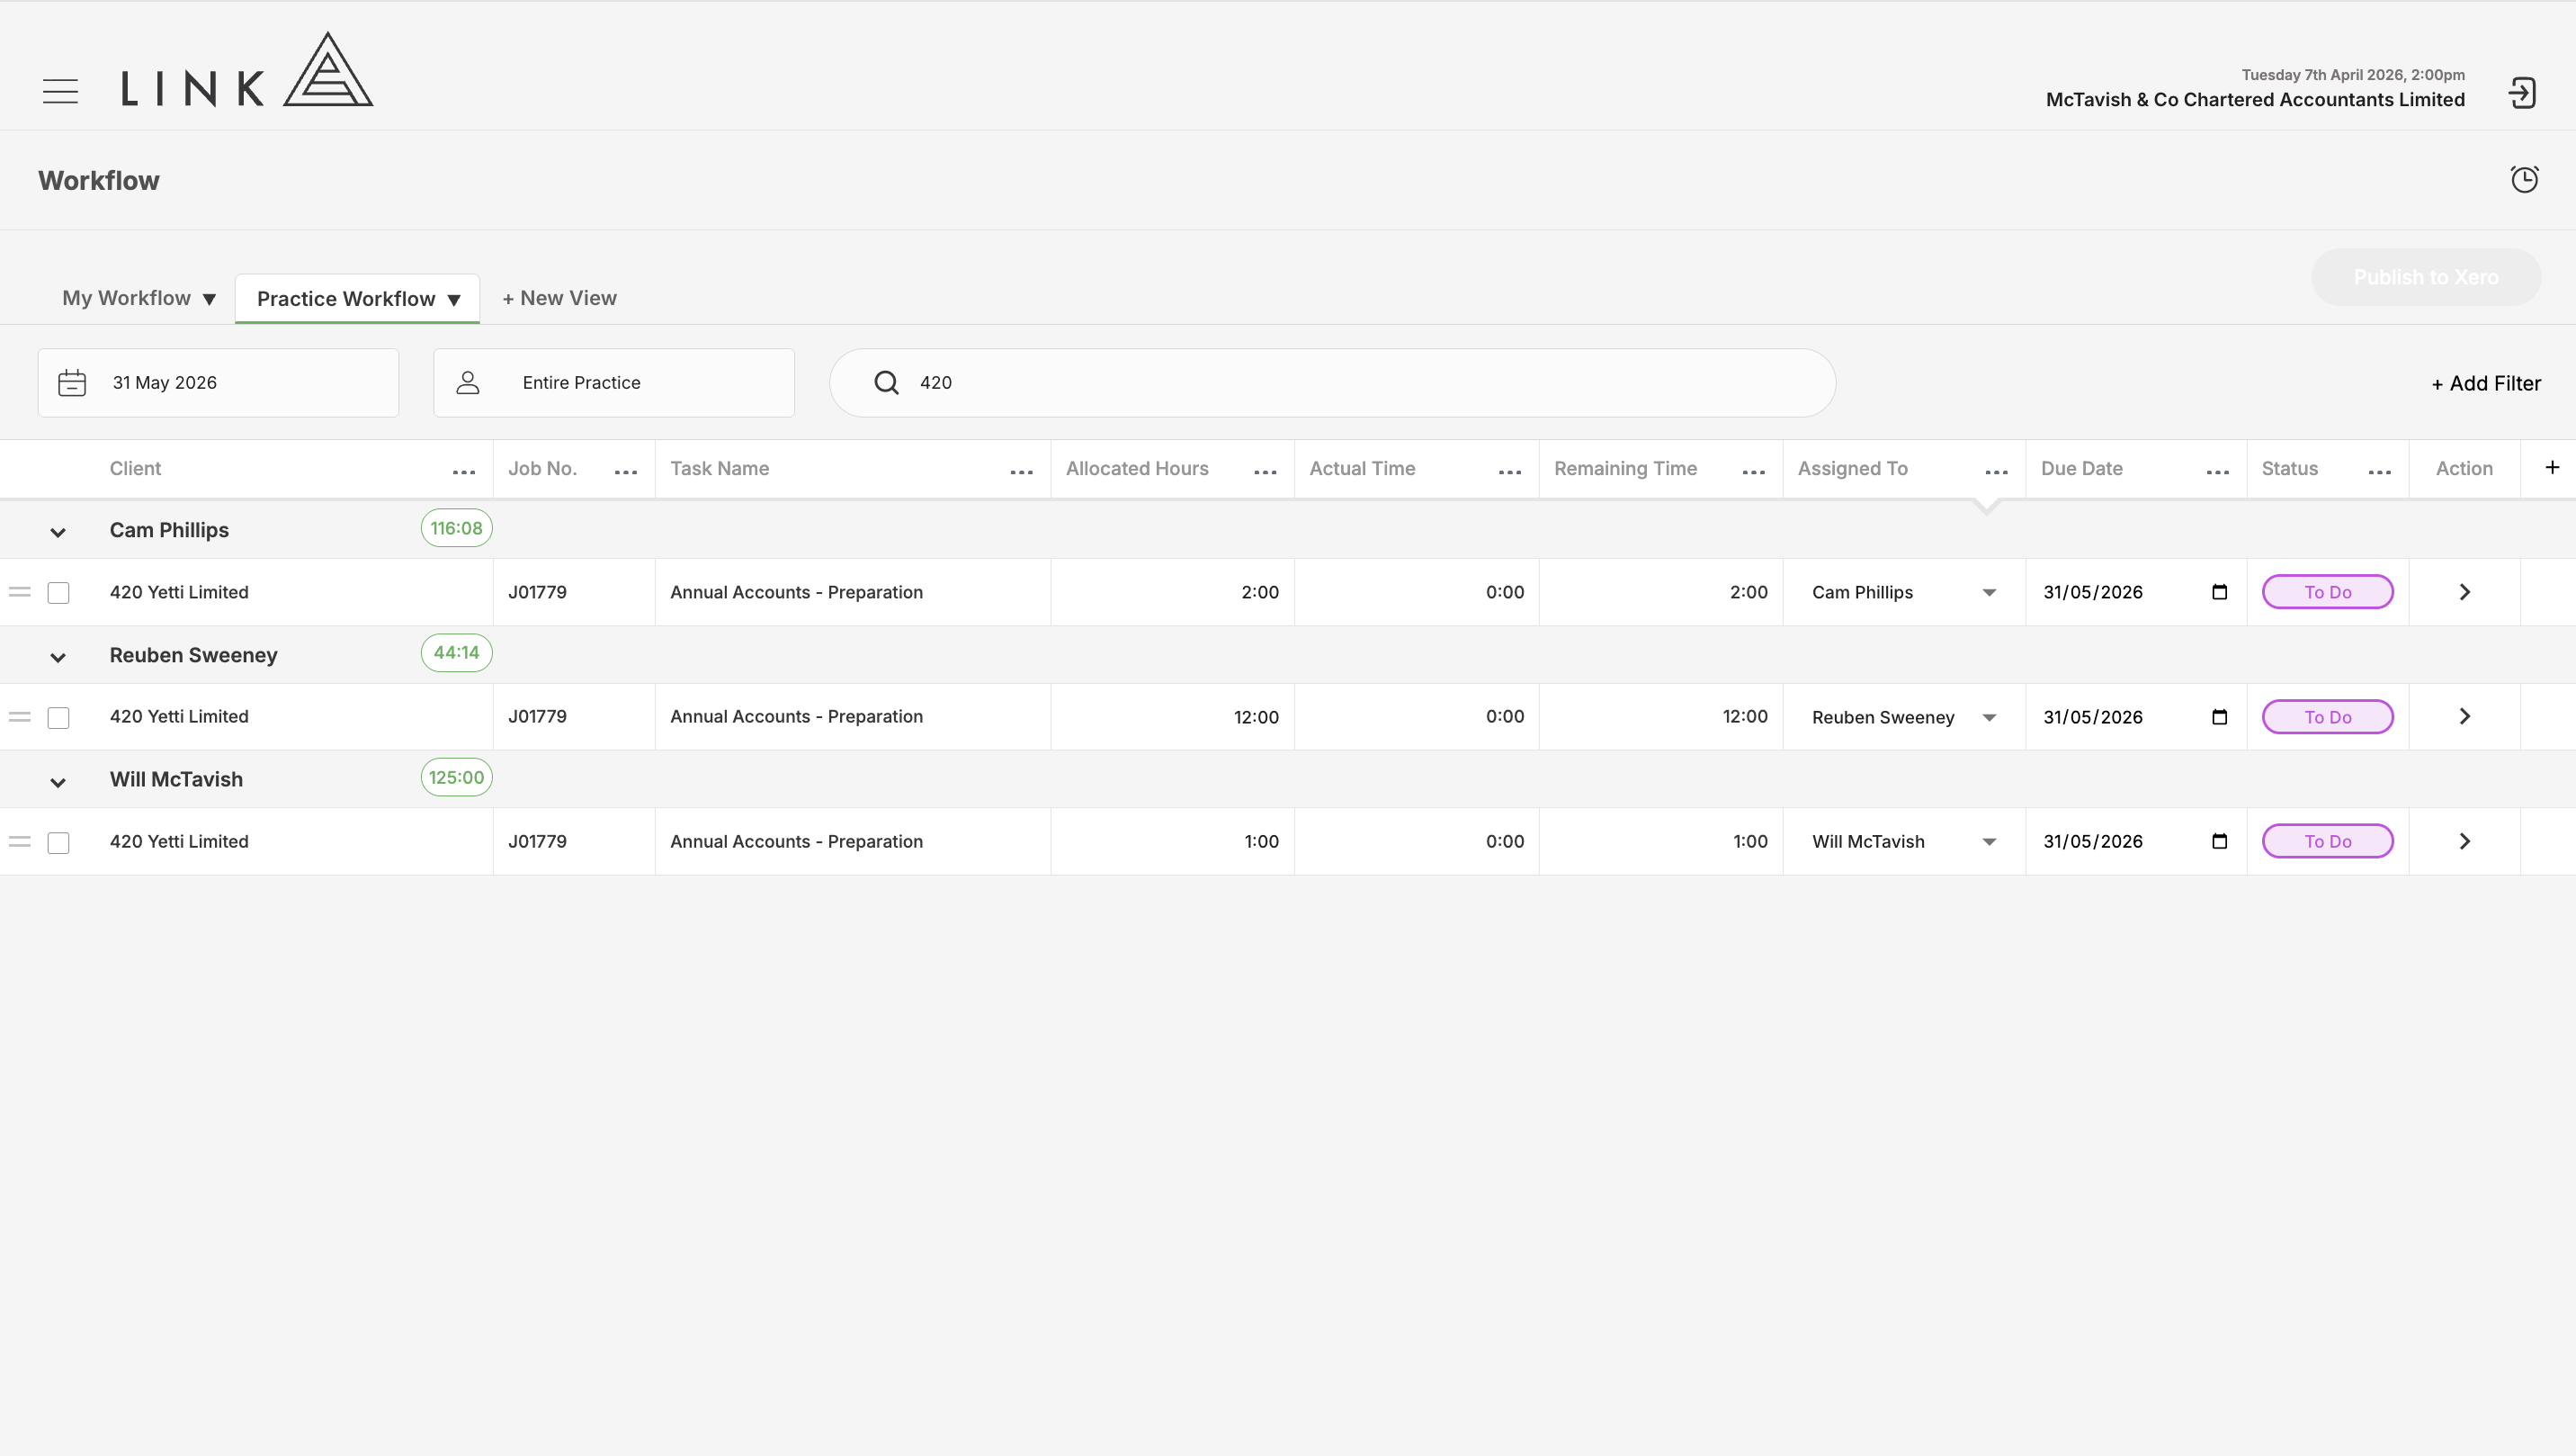Tick checkbox for Cam Phillips' 420 Yetti task
Viewport: 2576px width, 1456px height.
point(59,593)
